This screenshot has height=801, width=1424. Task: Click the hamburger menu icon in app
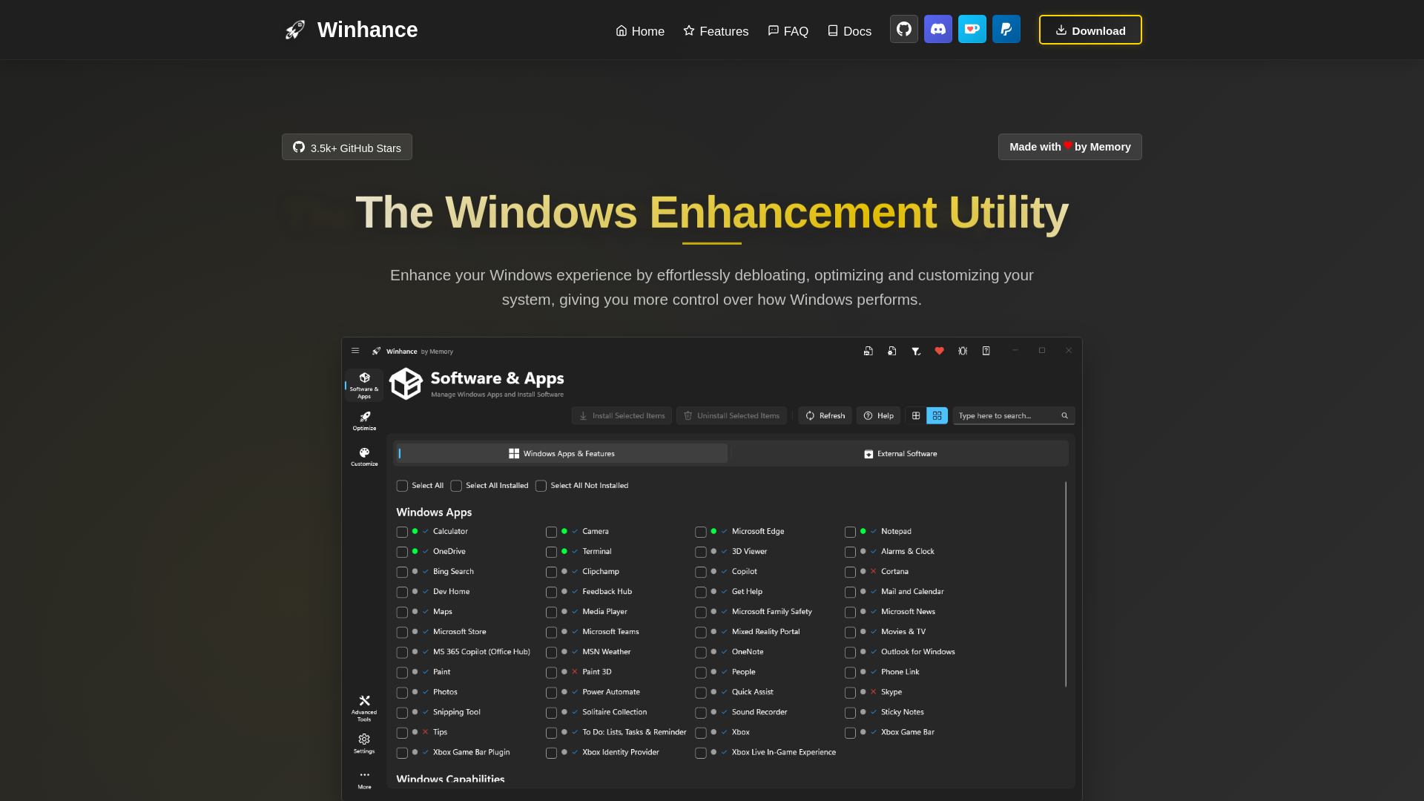coord(355,351)
